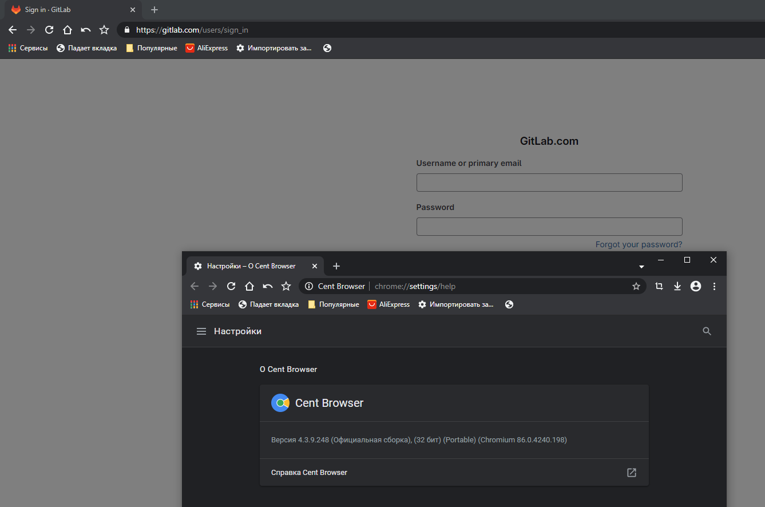
Task: Click the lock icon beside gitlab.com URL
Action: [x=126, y=30]
